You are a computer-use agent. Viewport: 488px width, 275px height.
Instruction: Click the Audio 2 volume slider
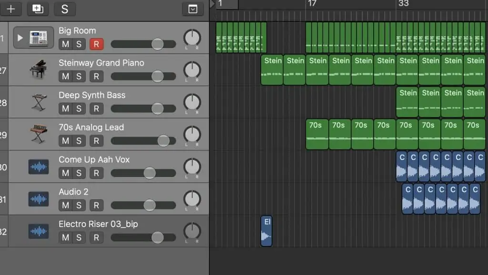tap(143, 206)
